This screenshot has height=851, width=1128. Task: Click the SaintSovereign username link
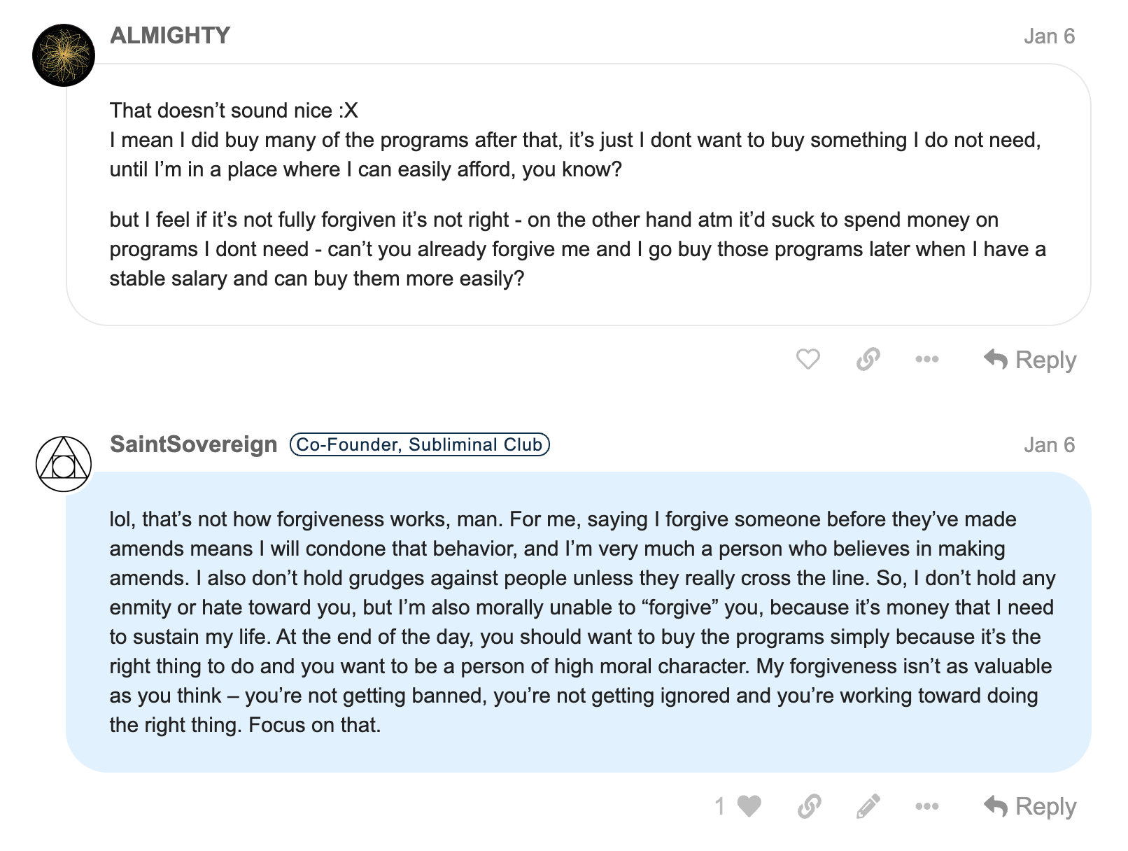tap(194, 444)
